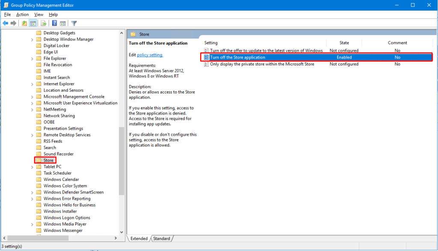Open the Action menu

(x=22, y=14)
